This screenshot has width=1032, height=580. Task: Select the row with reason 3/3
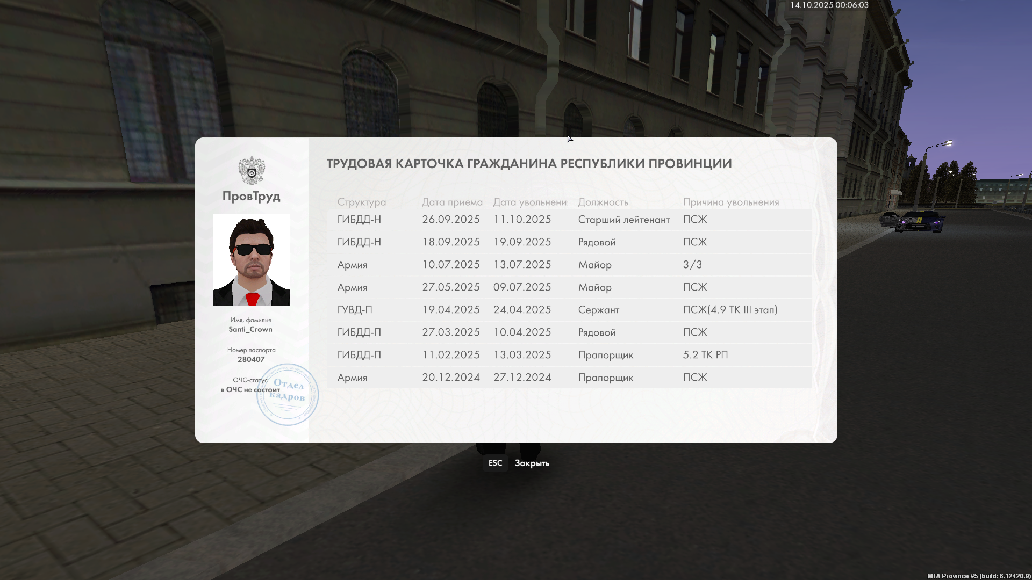(x=569, y=265)
